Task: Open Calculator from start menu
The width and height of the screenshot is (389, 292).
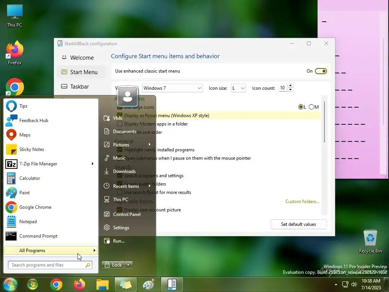Action: (x=51, y=178)
